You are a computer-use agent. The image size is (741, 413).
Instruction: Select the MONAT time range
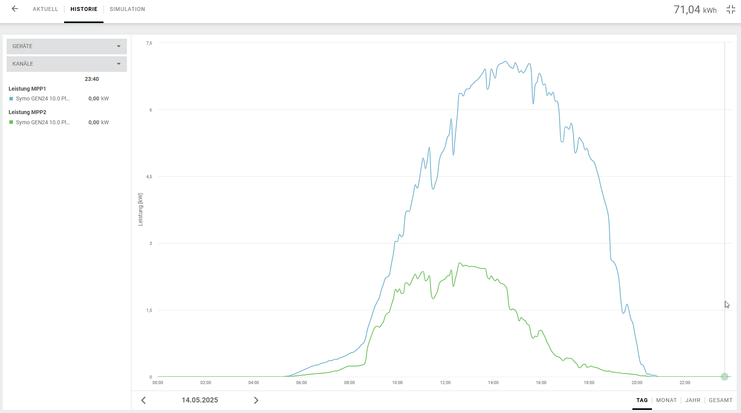point(666,400)
